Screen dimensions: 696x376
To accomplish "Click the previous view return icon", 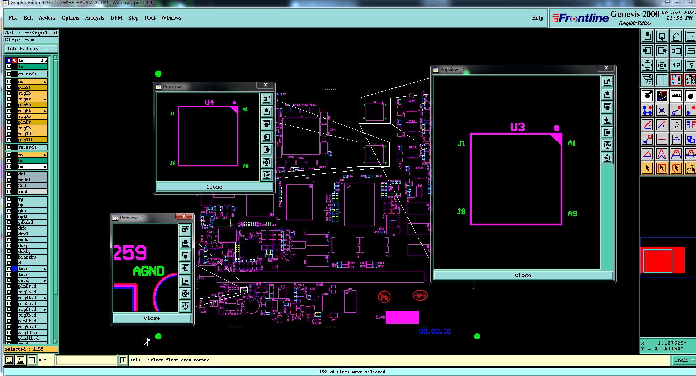I will [676, 51].
